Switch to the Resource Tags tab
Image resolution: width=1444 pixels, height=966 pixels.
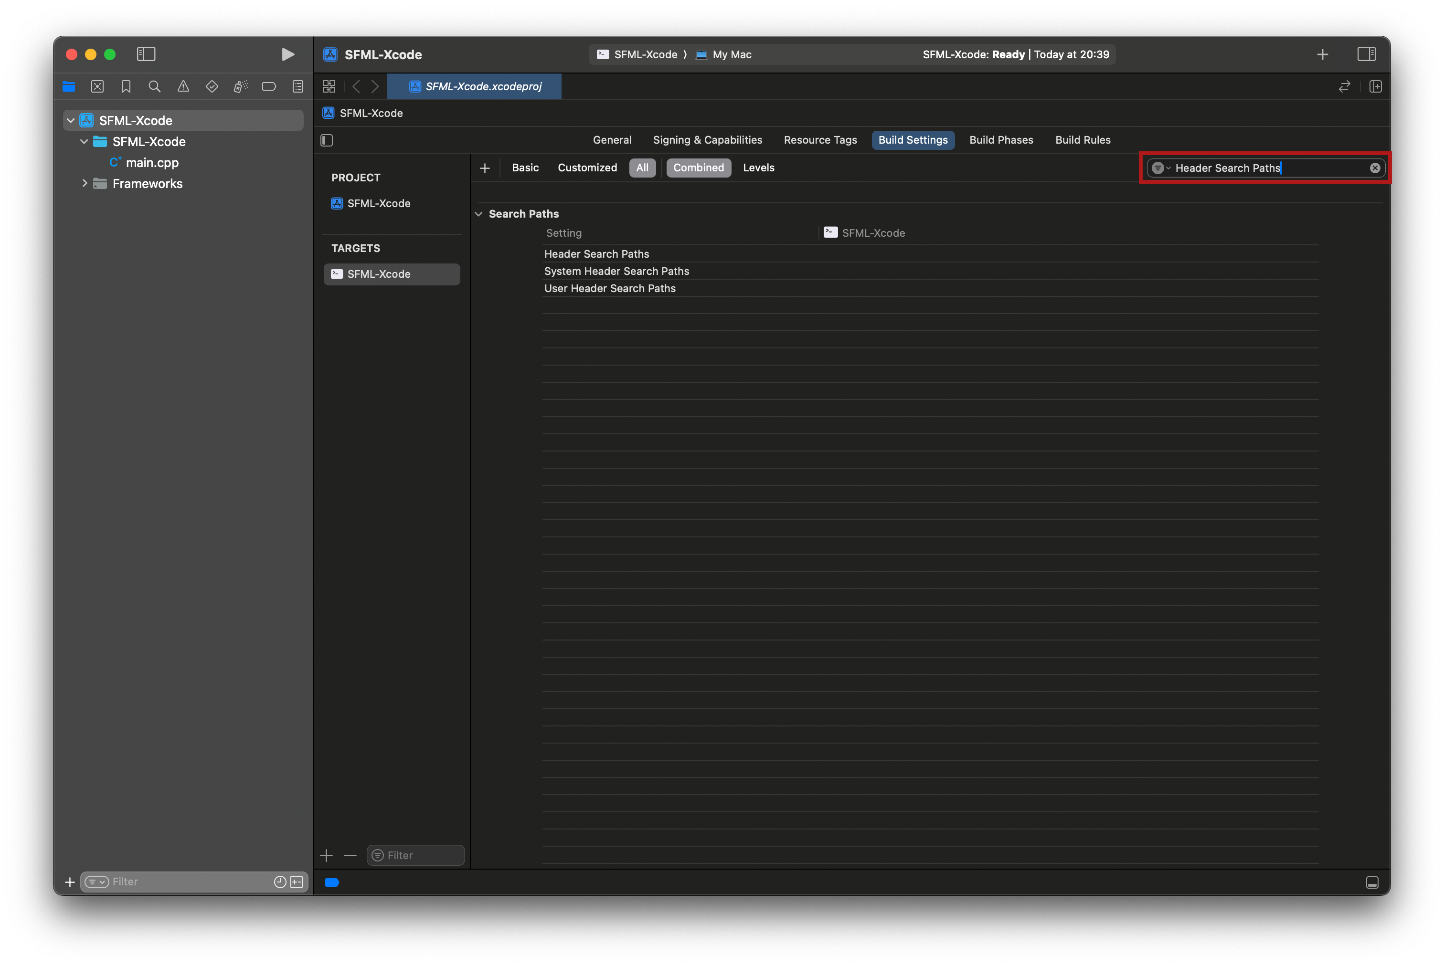click(x=820, y=140)
